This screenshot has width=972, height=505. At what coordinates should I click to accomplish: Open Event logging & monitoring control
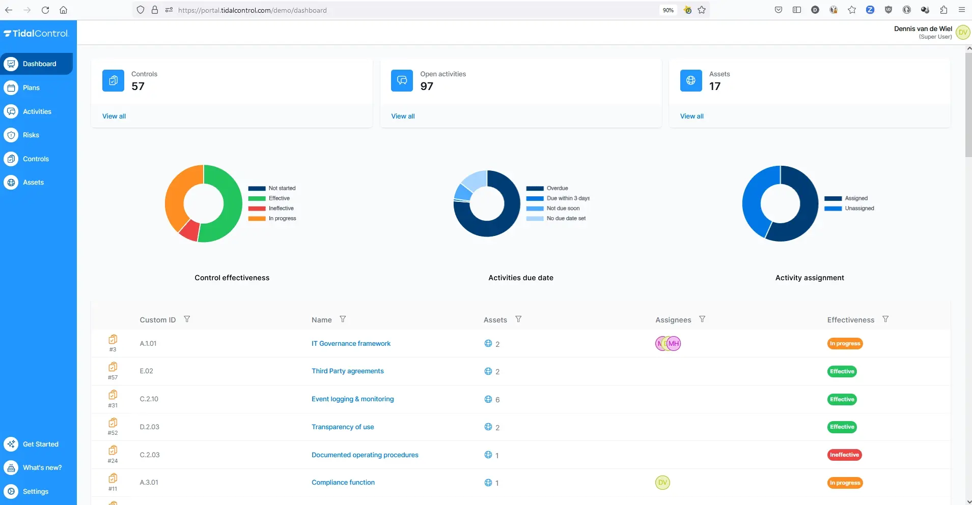[x=352, y=399]
